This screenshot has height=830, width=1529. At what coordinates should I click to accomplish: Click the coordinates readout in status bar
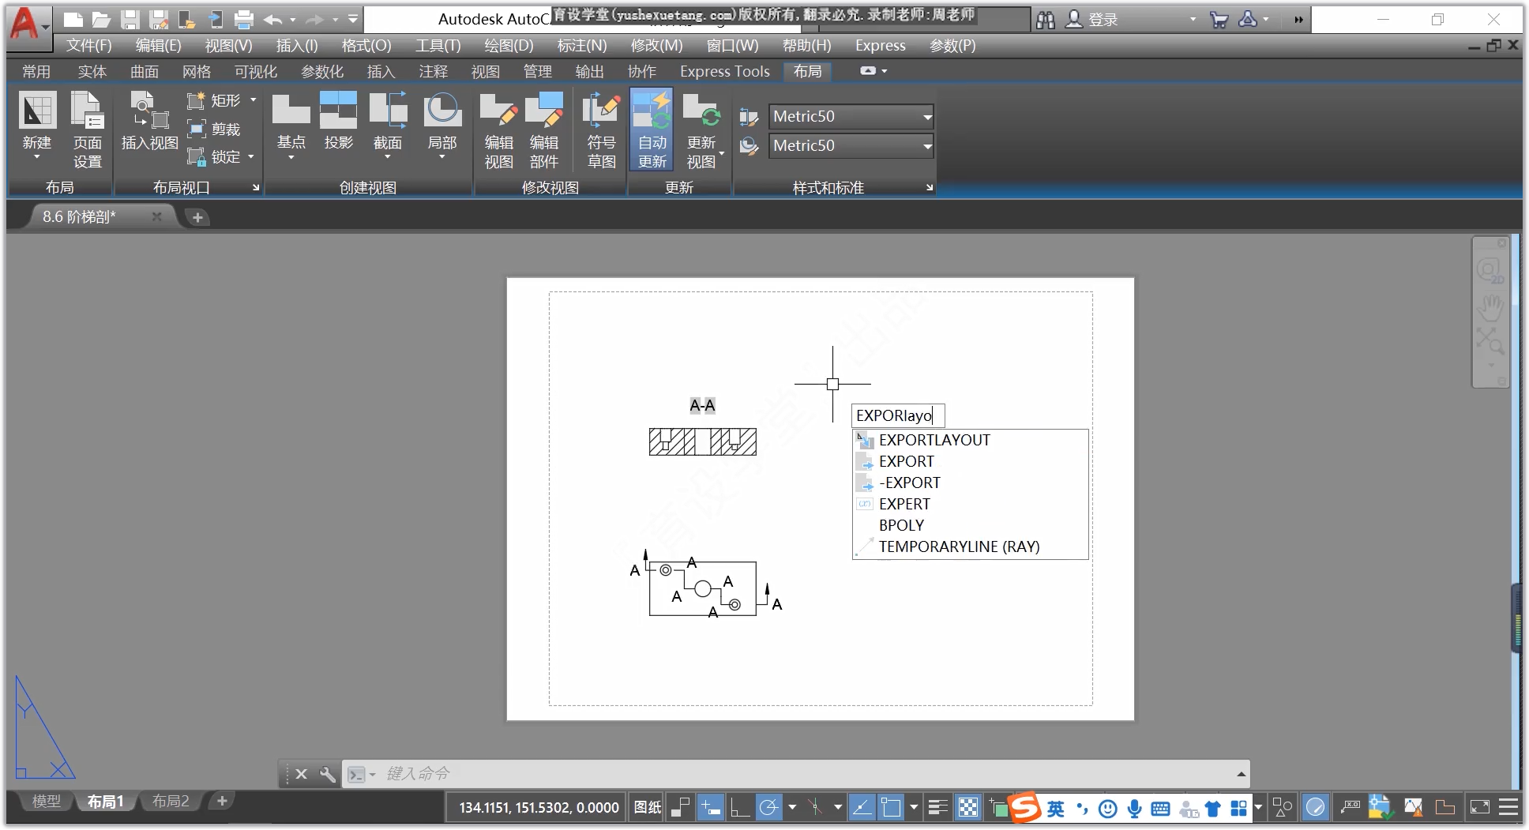(539, 808)
